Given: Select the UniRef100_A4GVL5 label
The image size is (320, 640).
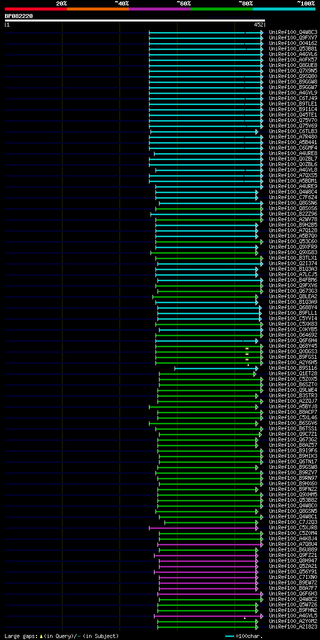Looking at the screenshot, I should point(293,616).
